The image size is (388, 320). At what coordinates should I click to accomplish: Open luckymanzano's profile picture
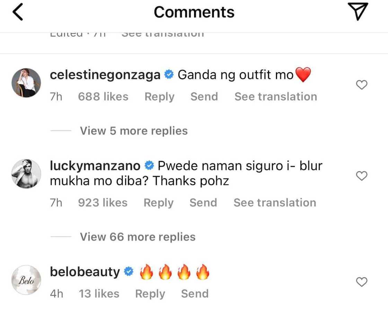coord(26,174)
